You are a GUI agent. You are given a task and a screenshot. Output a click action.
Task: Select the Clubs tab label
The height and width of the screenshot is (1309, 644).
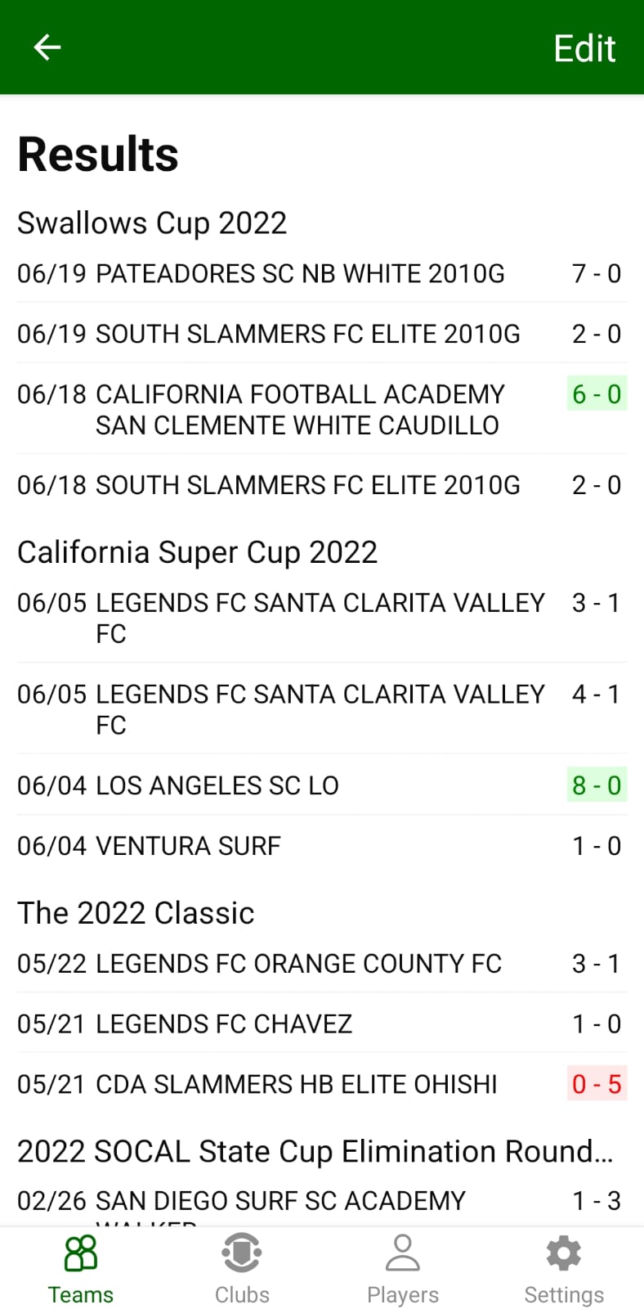(242, 1295)
